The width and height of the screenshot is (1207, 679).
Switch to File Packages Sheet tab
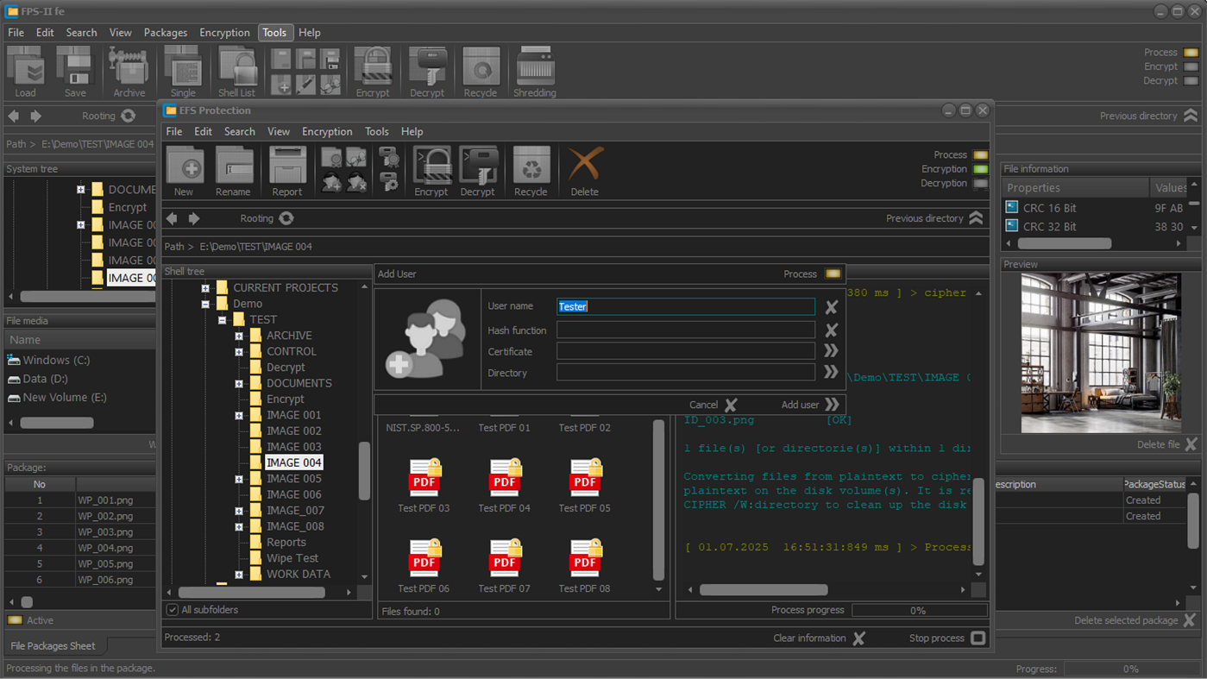pyautogui.click(x=53, y=645)
